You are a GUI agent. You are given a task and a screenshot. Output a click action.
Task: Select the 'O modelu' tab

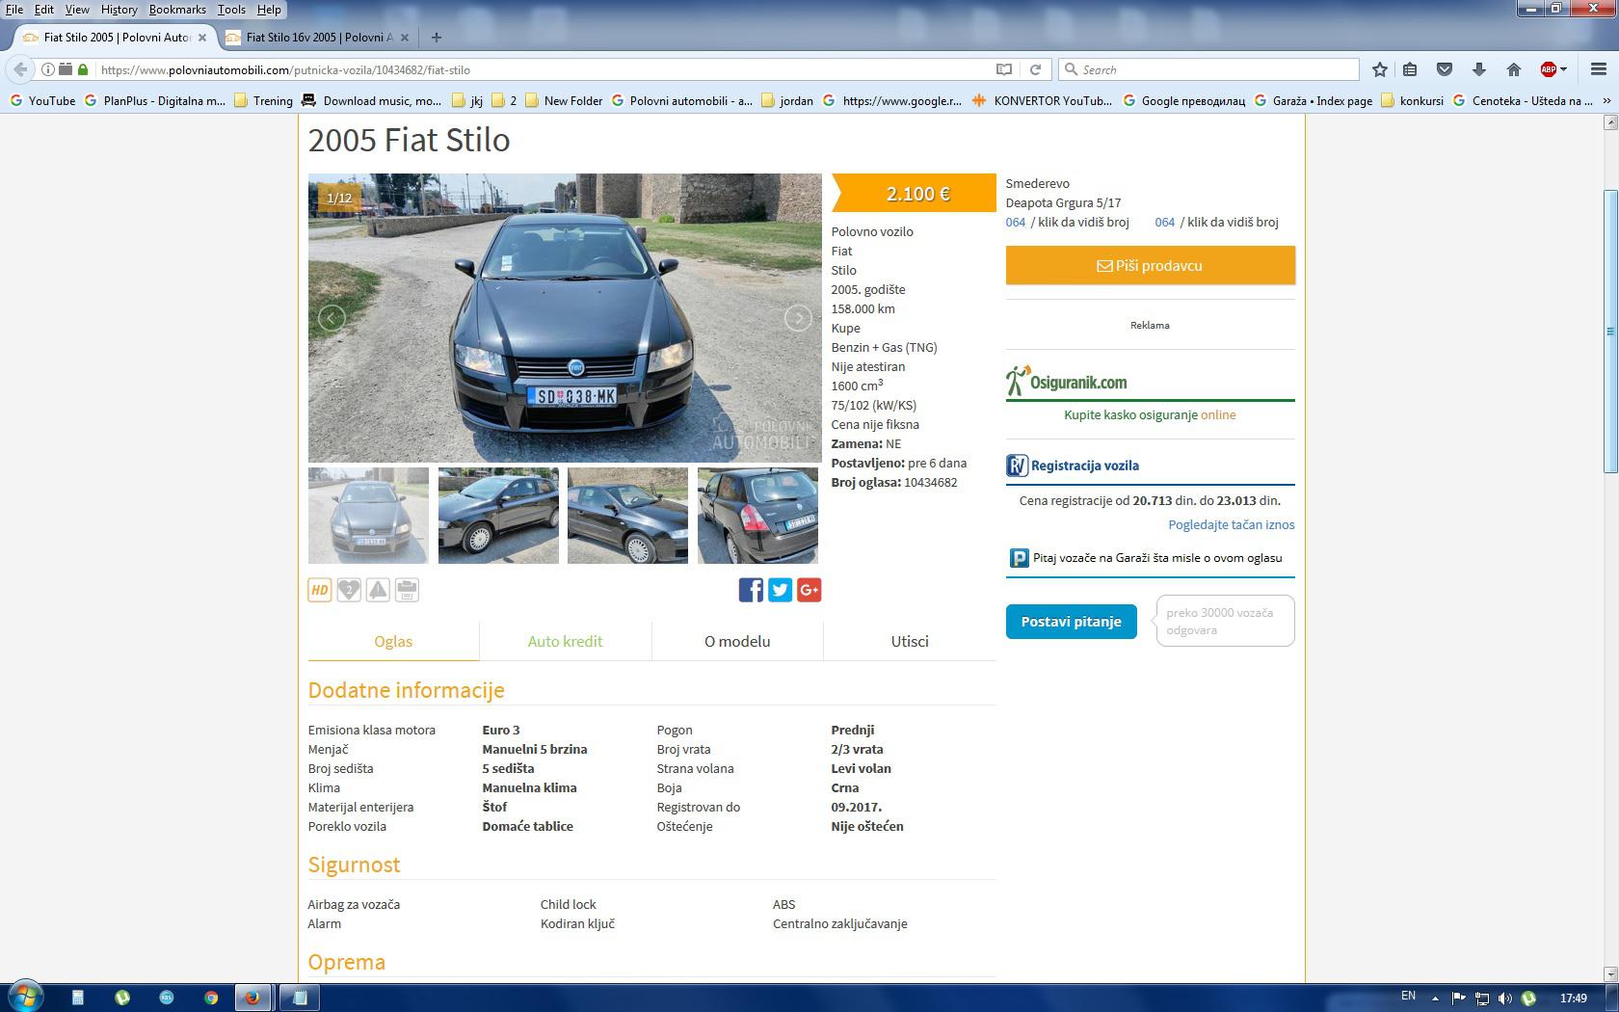click(x=737, y=641)
